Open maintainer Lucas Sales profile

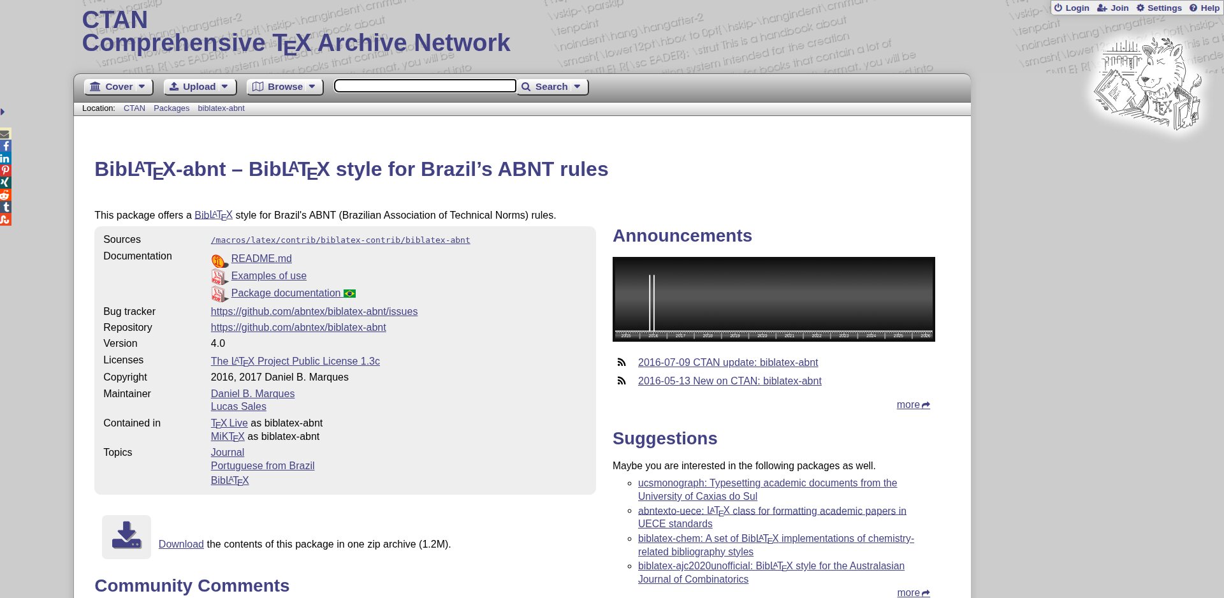(x=238, y=406)
